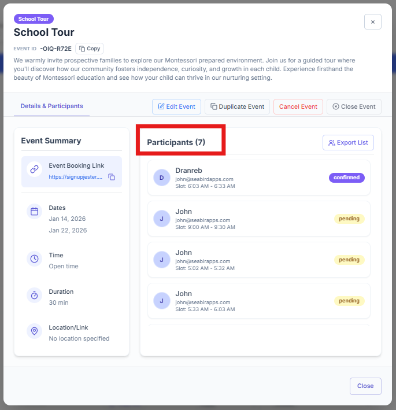Image resolution: width=396 pixels, height=410 pixels.
Task: Click the confirmed badge for Dranreb
Action: pyautogui.click(x=347, y=178)
